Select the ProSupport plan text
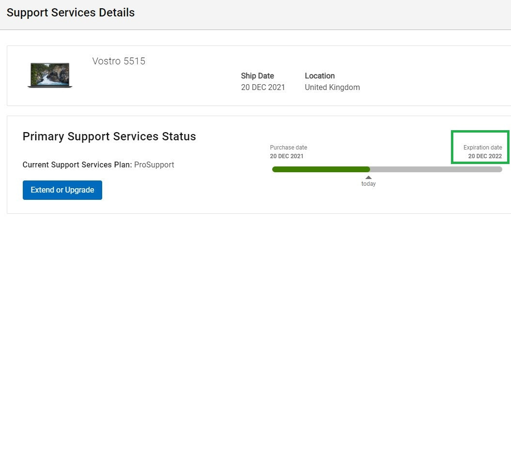 coord(154,165)
